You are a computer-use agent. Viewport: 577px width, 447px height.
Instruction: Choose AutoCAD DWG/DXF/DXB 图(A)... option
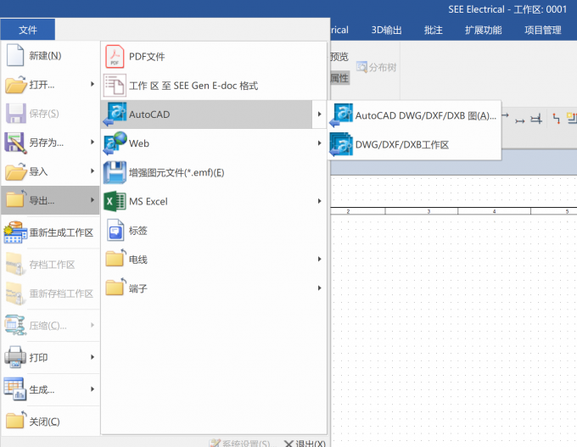click(414, 115)
